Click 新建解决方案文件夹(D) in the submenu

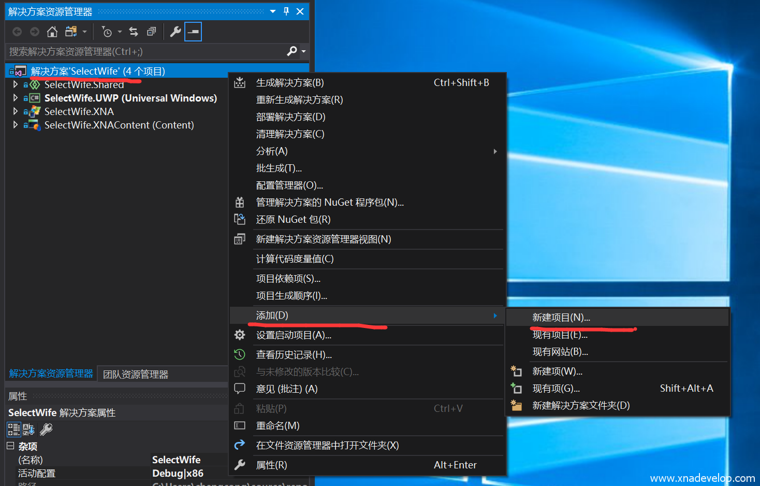click(x=581, y=406)
